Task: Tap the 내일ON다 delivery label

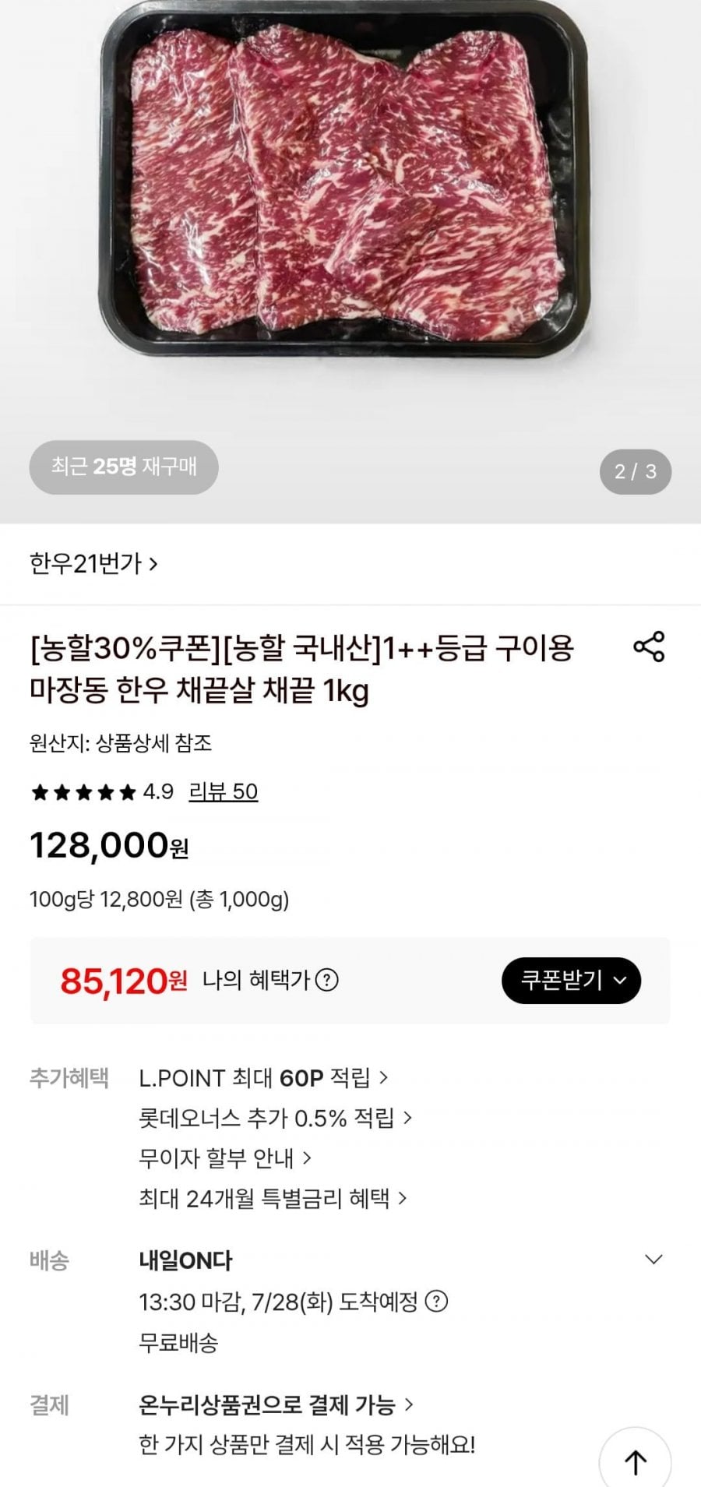Action: coord(185,1260)
